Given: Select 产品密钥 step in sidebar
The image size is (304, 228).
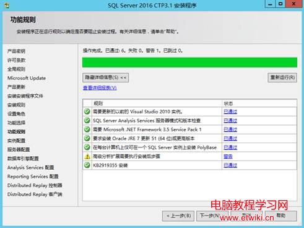Looking at the screenshot, I should 16,51.
